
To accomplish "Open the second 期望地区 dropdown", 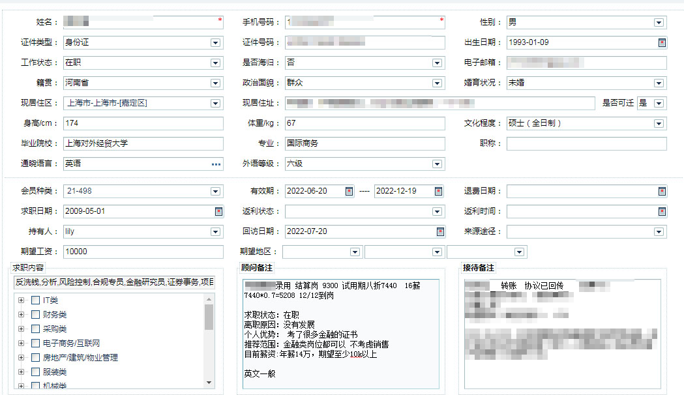I will click(437, 252).
